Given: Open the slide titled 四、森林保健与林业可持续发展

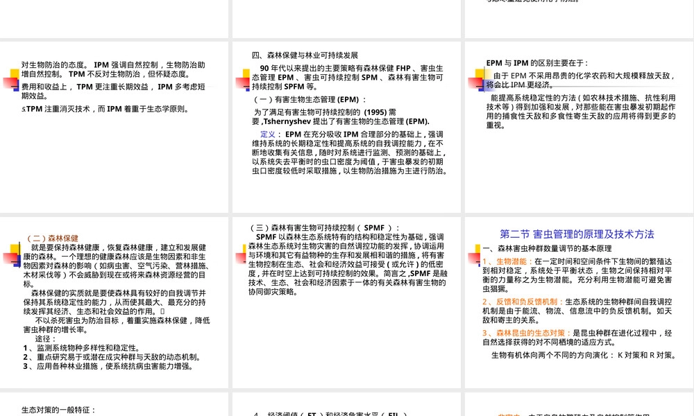Looking at the screenshot, I should [x=346, y=128].
